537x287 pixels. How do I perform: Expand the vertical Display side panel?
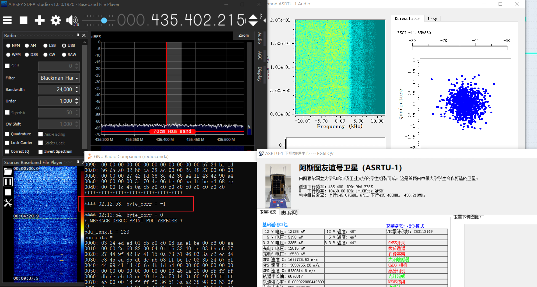point(260,74)
